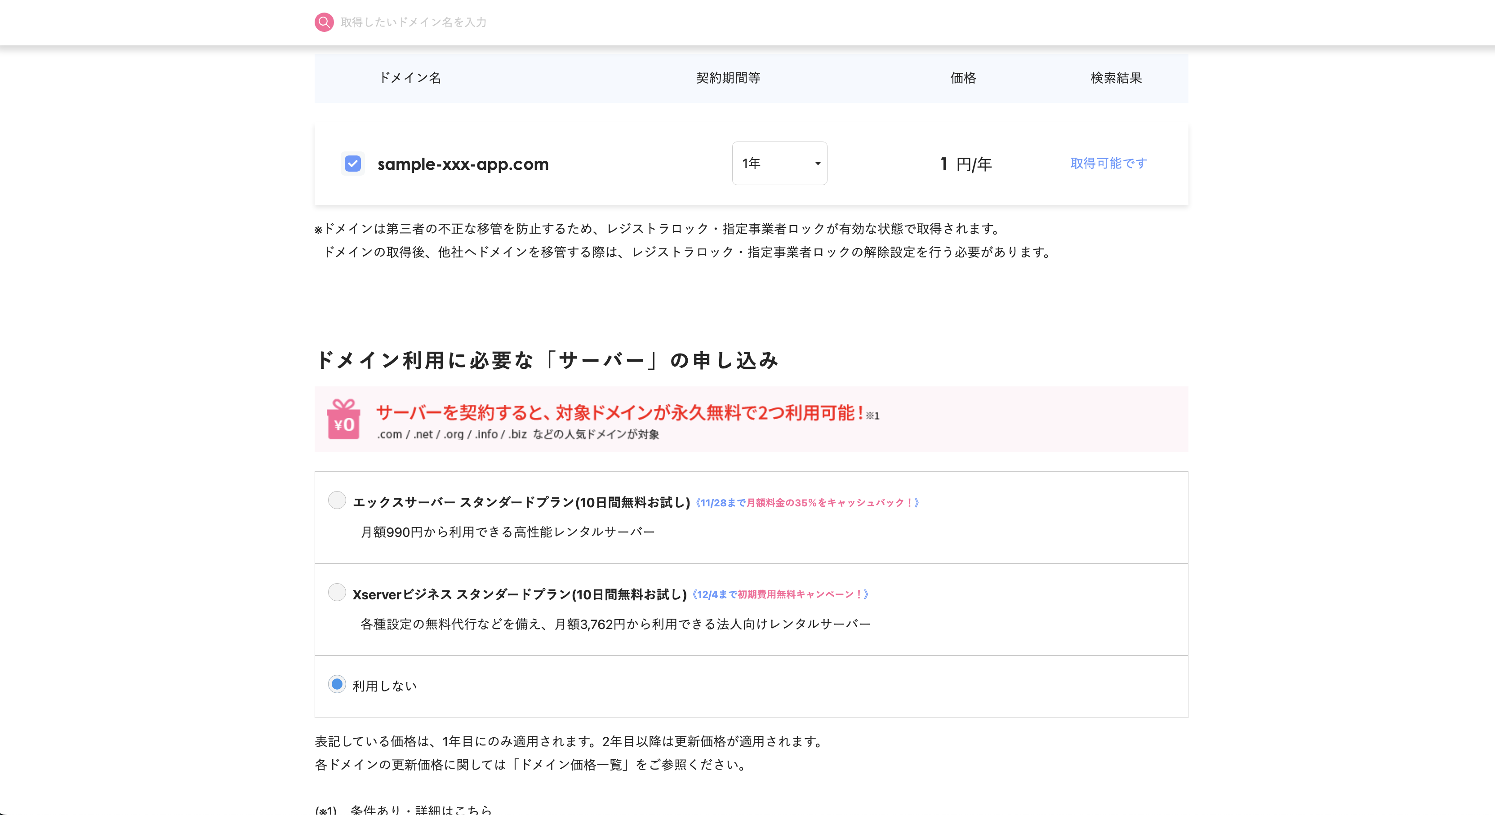
Task: Click the 取得可能です link
Action: 1108,164
